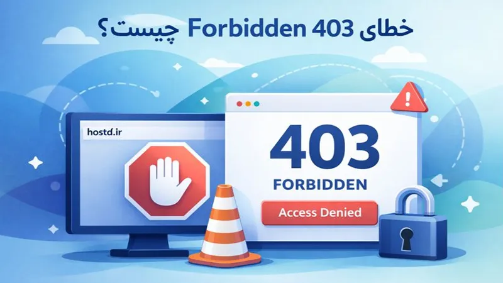503x283 pixels.
Task: Click the large 403 number
Action: (324, 147)
